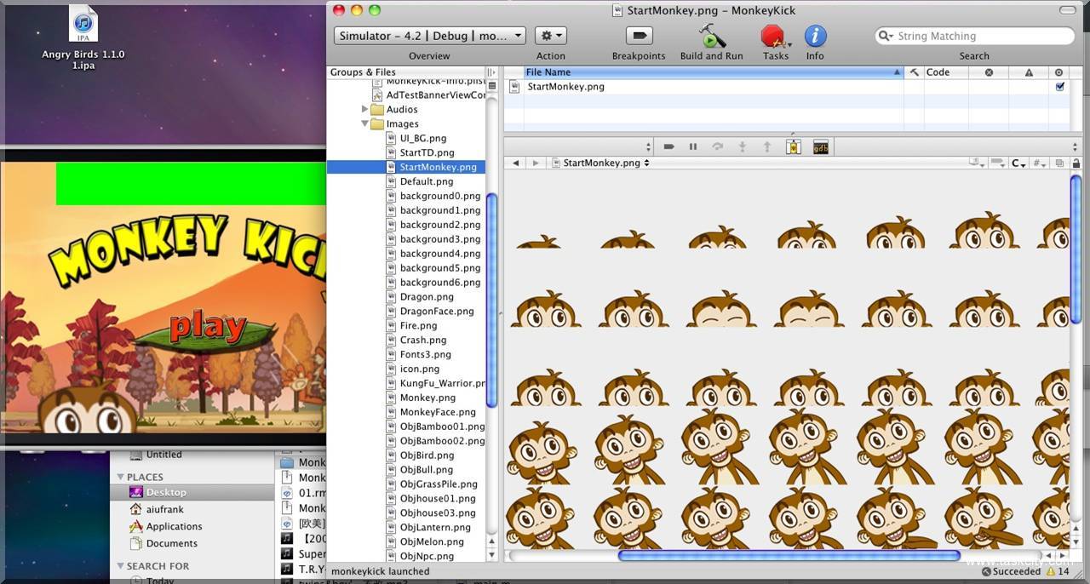Select icon.png in the file list
Screen dimensions: 1090x584
pos(420,369)
